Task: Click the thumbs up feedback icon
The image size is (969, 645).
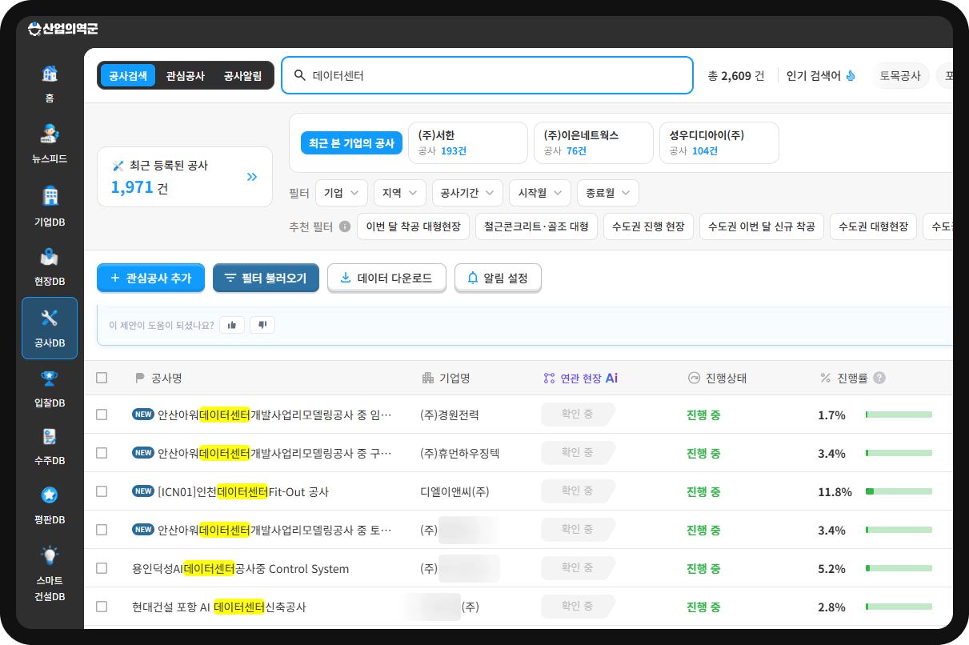Action: pyautogui.click(x=232, y=324)
